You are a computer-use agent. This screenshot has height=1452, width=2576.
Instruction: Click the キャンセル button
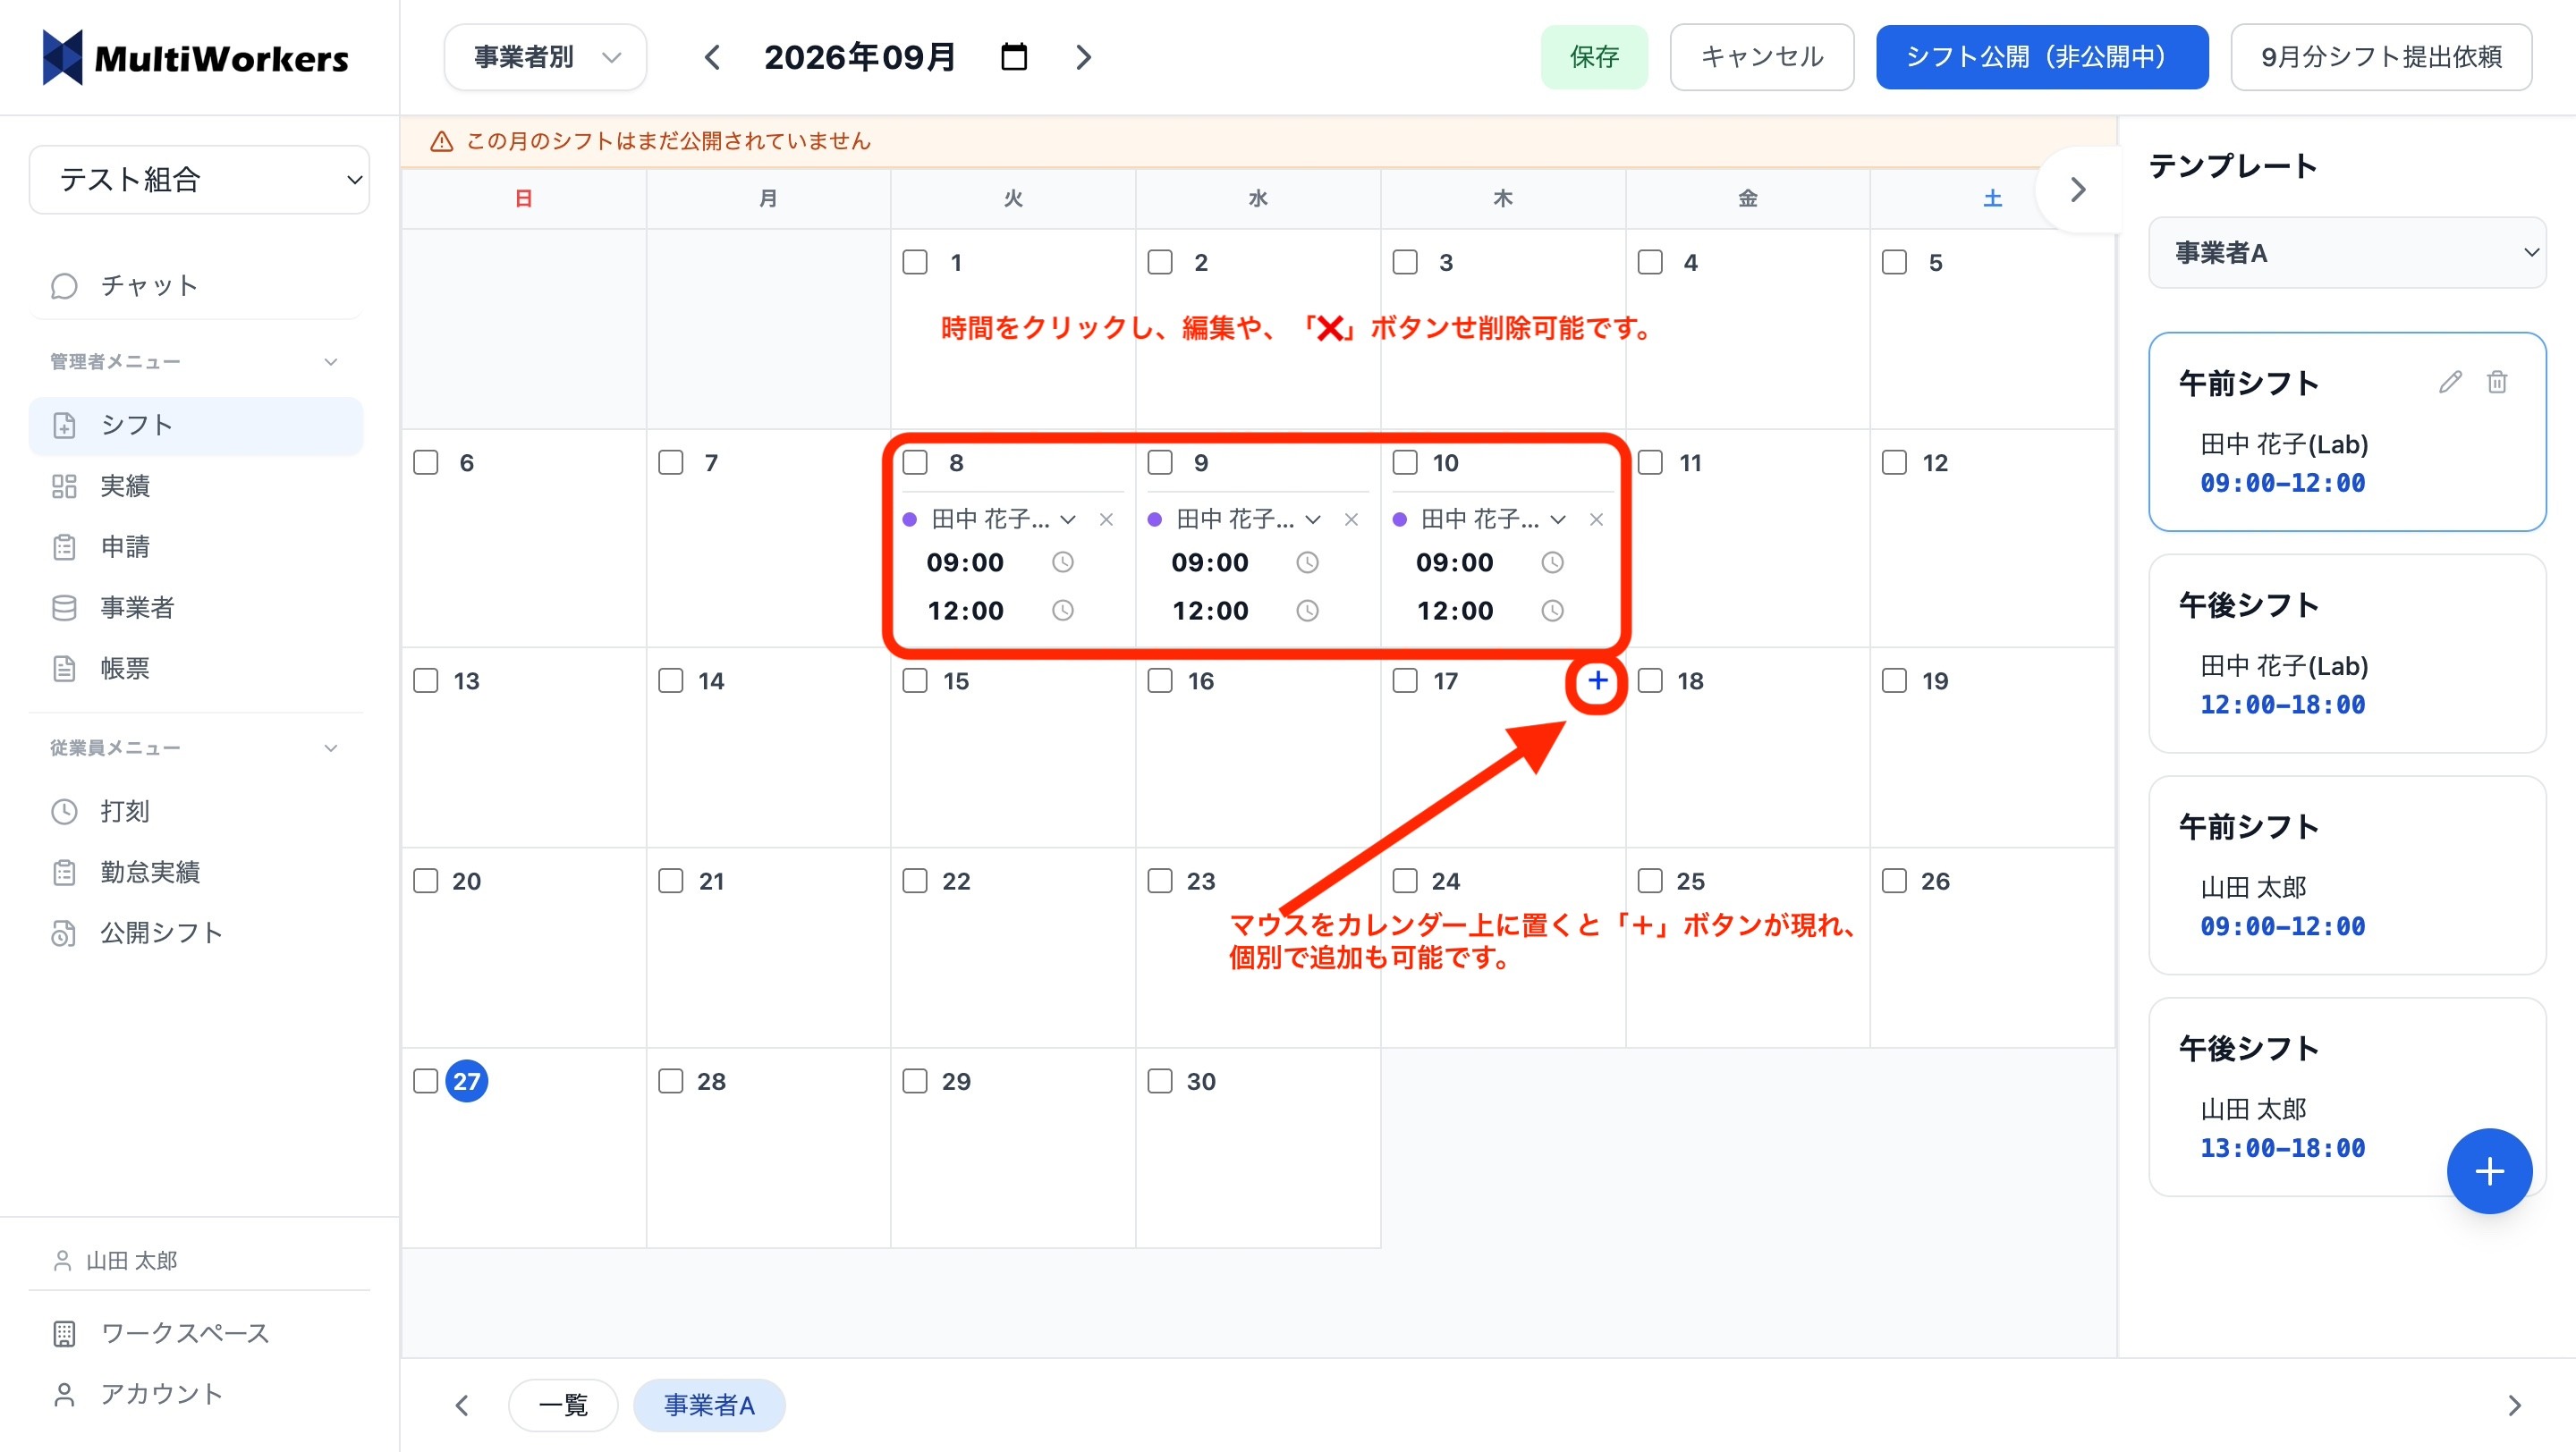click(x=1762, y=57)
